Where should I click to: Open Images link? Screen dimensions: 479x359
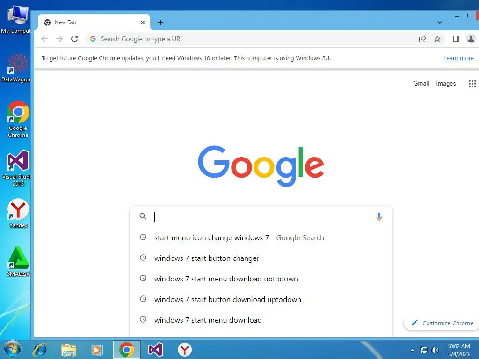[x=446, y=83]
